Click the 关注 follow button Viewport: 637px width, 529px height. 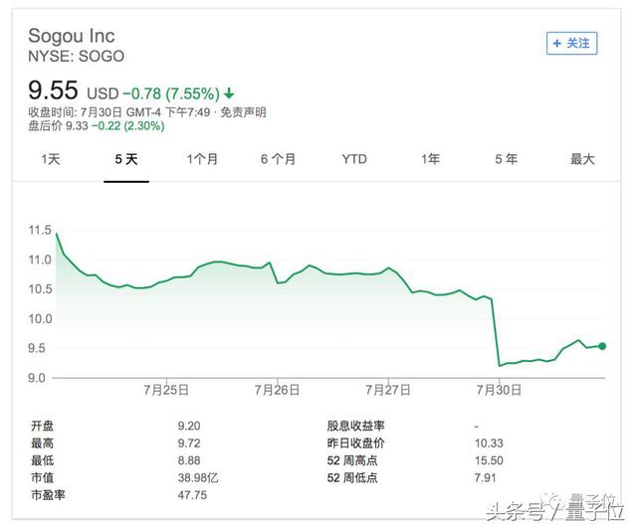pyautogui.click(x=571, y=43)
